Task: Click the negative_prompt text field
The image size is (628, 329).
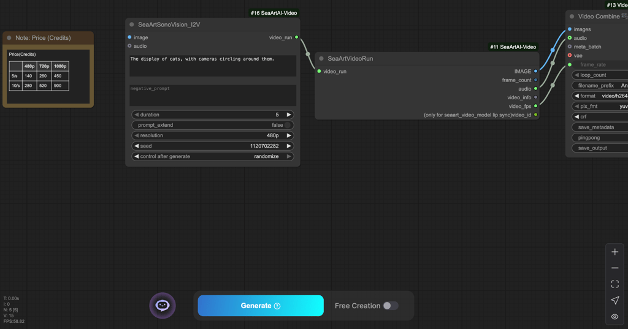Action: click(x=213, y=95)
